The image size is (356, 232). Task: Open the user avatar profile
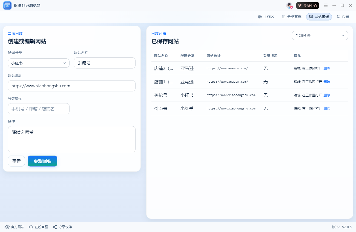click(x=289, y=5)
